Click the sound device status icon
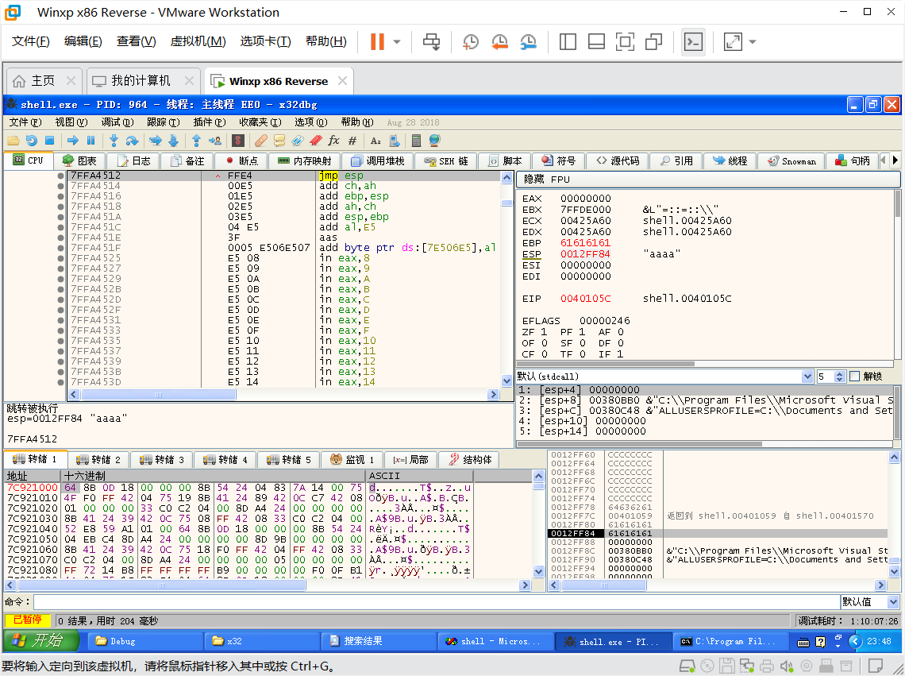This screenshot has width=905, height=676. point(786,666)
